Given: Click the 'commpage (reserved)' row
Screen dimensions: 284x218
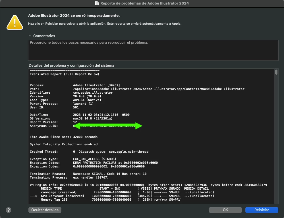Looking at the screenshot, I should click(x=128, y=192).
